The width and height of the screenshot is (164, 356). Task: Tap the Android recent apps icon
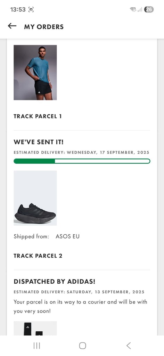click(x=36, y=346)
